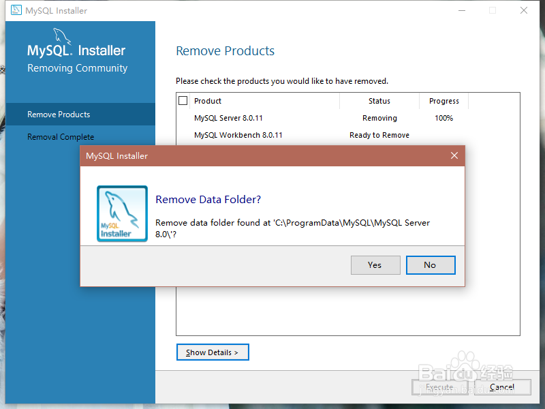Click the Execute button
Viewport: 545px width, 409px height.
click(439, 387)
